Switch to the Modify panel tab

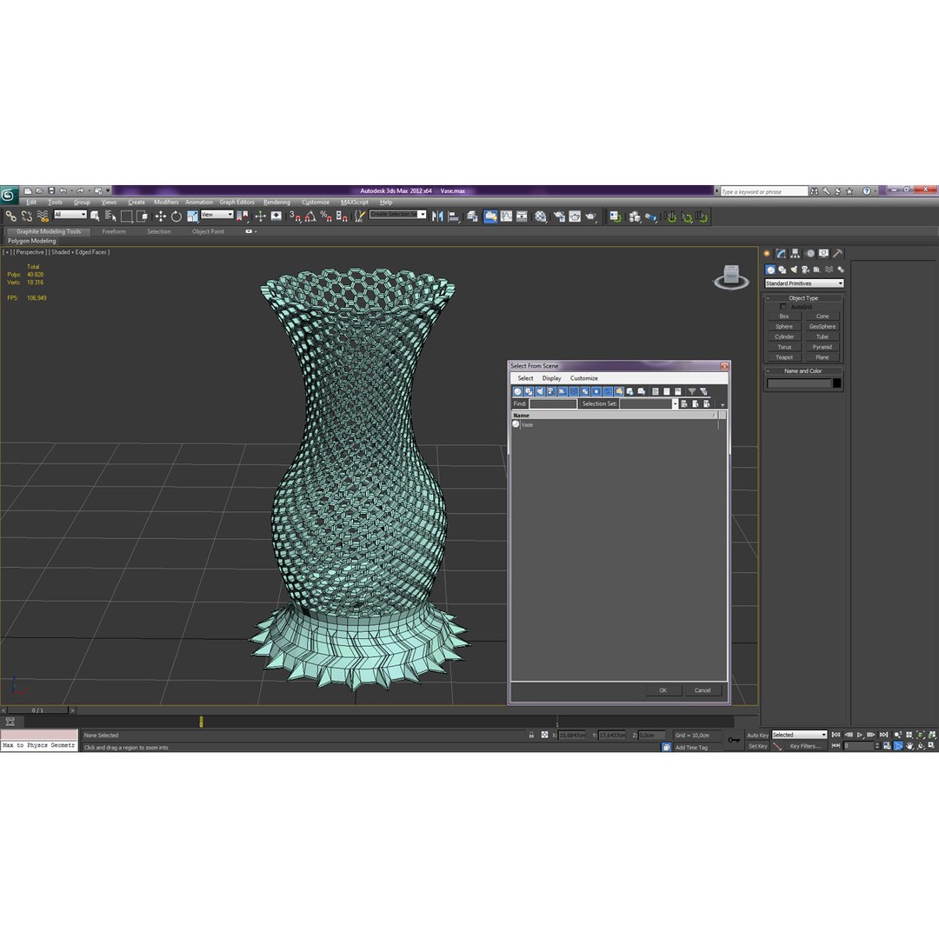click(x=781, y=253)
